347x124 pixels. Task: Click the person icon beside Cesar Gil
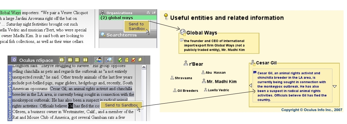click(x=253, y=62)
